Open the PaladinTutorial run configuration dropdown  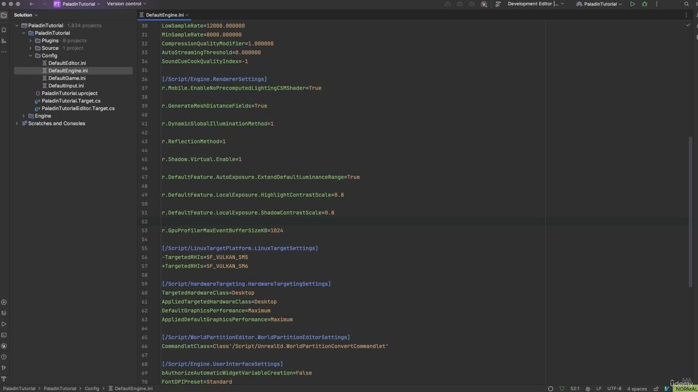click(x=599, y=4)
